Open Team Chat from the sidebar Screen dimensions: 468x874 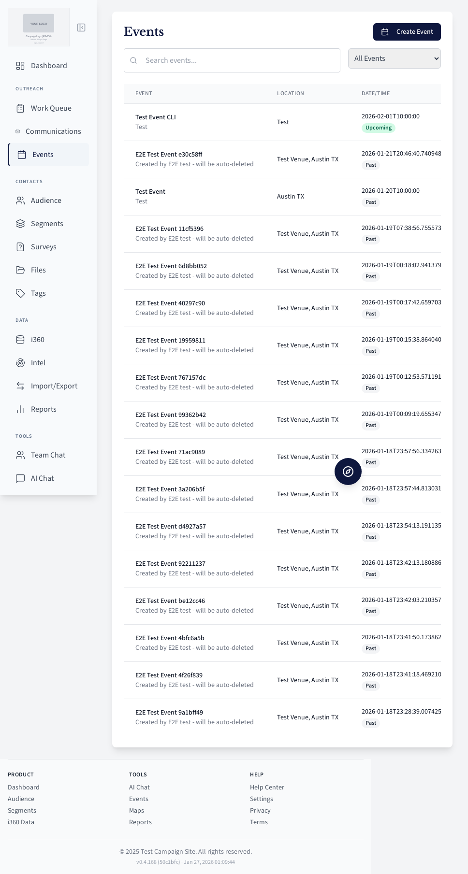coord(48,455)
